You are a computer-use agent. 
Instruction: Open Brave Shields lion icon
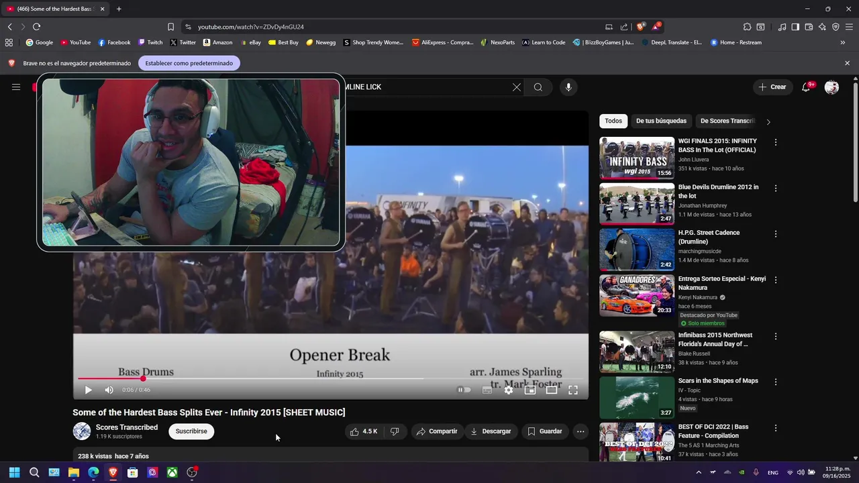point(641,27)
